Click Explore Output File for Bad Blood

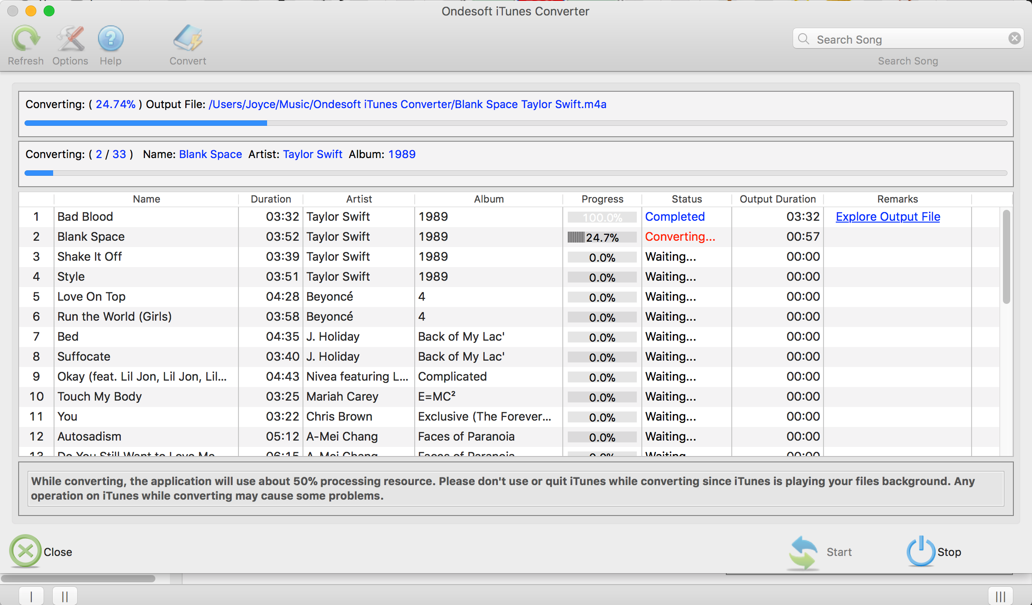pyautogui.click(x=888, y=216)
